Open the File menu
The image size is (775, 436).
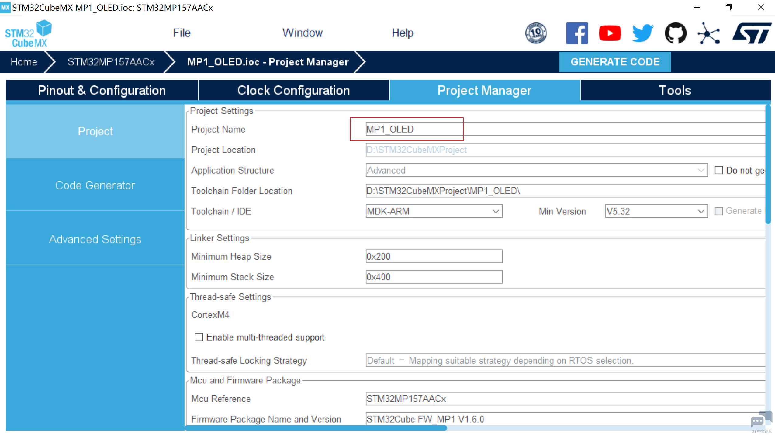point(182,33)
